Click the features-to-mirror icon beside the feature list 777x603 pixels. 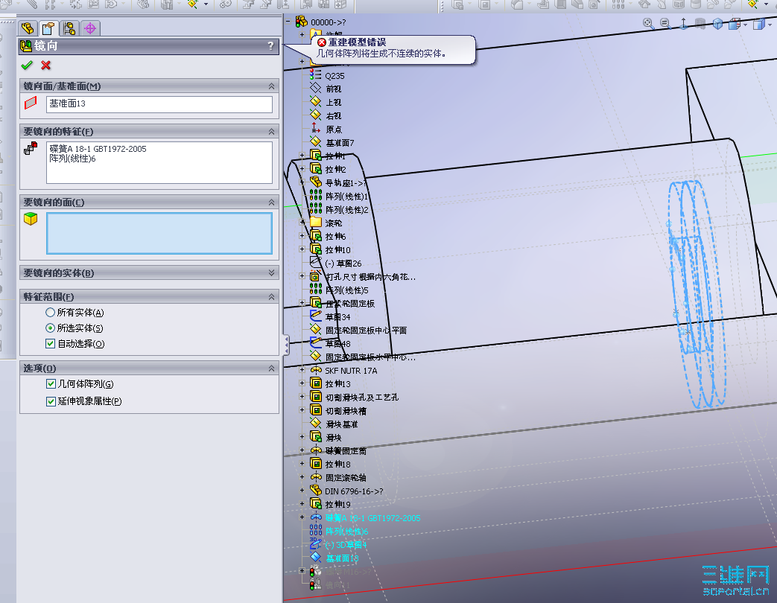(31, 149)
